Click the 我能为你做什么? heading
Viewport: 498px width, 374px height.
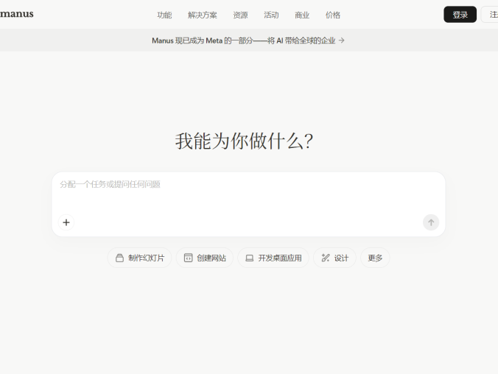[244, 141]
